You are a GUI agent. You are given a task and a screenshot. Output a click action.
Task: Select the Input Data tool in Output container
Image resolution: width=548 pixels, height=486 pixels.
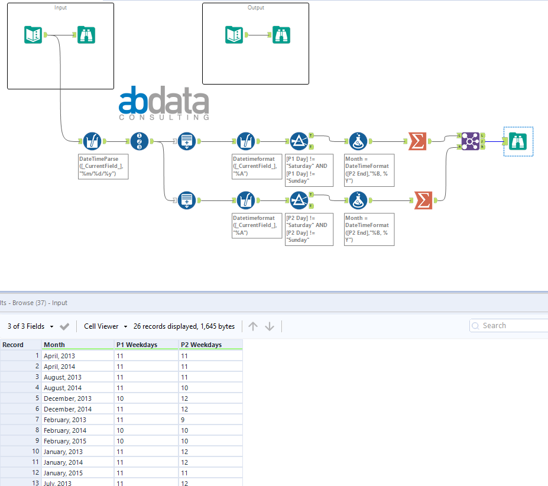click(x=234, y=35)
